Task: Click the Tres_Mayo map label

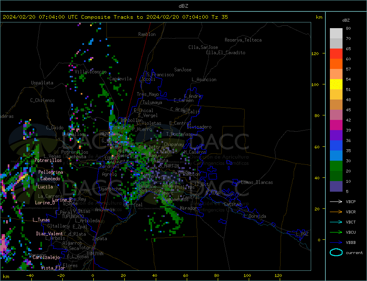Action: [x=148, y=94]
